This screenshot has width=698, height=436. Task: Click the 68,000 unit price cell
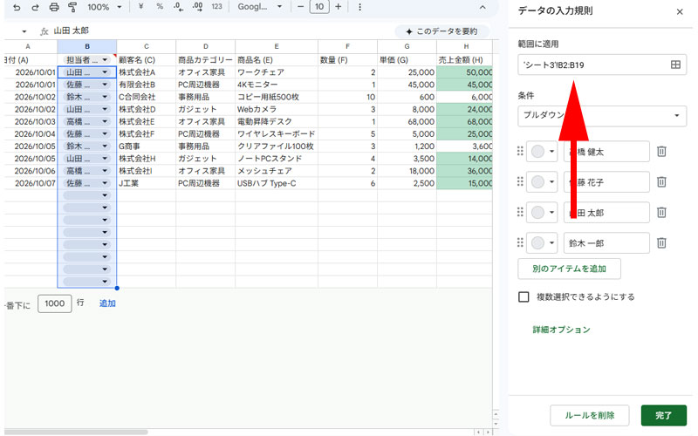tap(407, 121)
